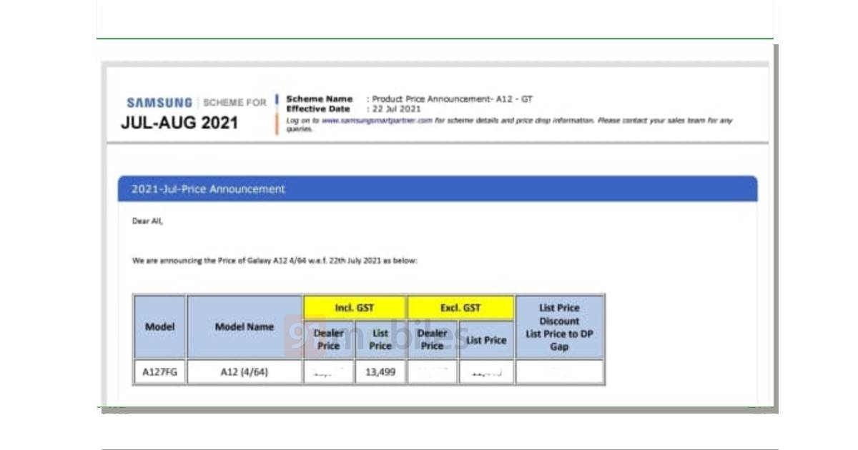The image size is (858, 450).
Task: Click the yellow Excl. GST header
Action: tap(460, 308)
